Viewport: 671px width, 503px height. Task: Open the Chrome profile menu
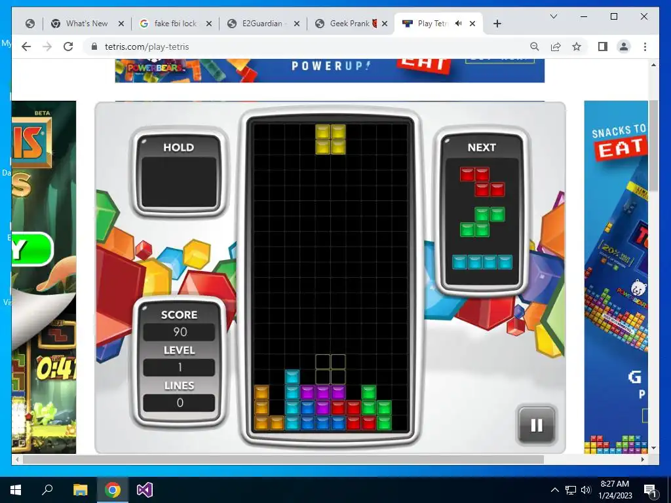tap(624, 47)
